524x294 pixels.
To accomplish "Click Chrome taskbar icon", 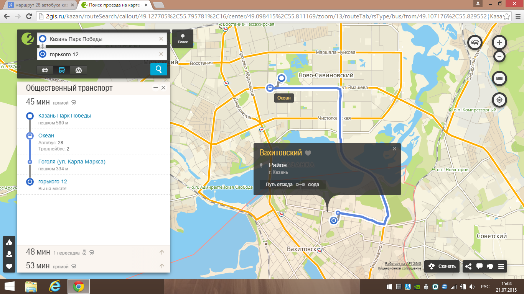I will 79,286.
